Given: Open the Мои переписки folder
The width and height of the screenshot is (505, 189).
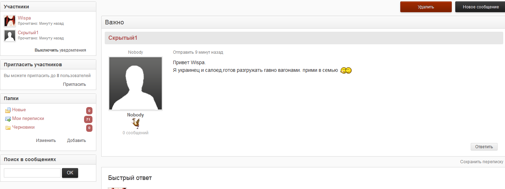Looking at the screenshot, I should click(28, 119).
